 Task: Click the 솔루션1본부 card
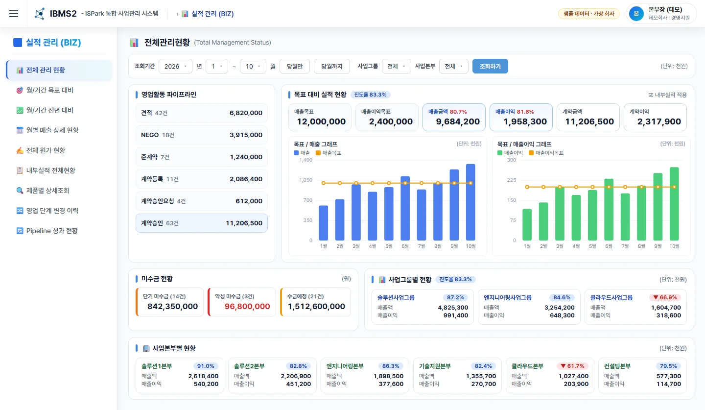[180, 375]
